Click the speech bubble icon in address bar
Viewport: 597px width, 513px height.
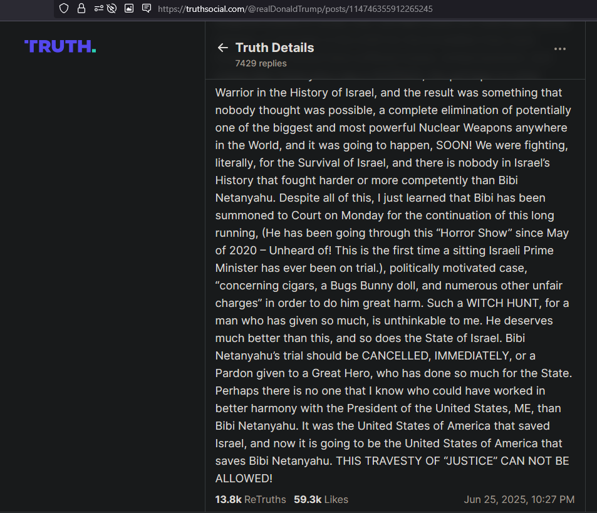click(147, 8)
